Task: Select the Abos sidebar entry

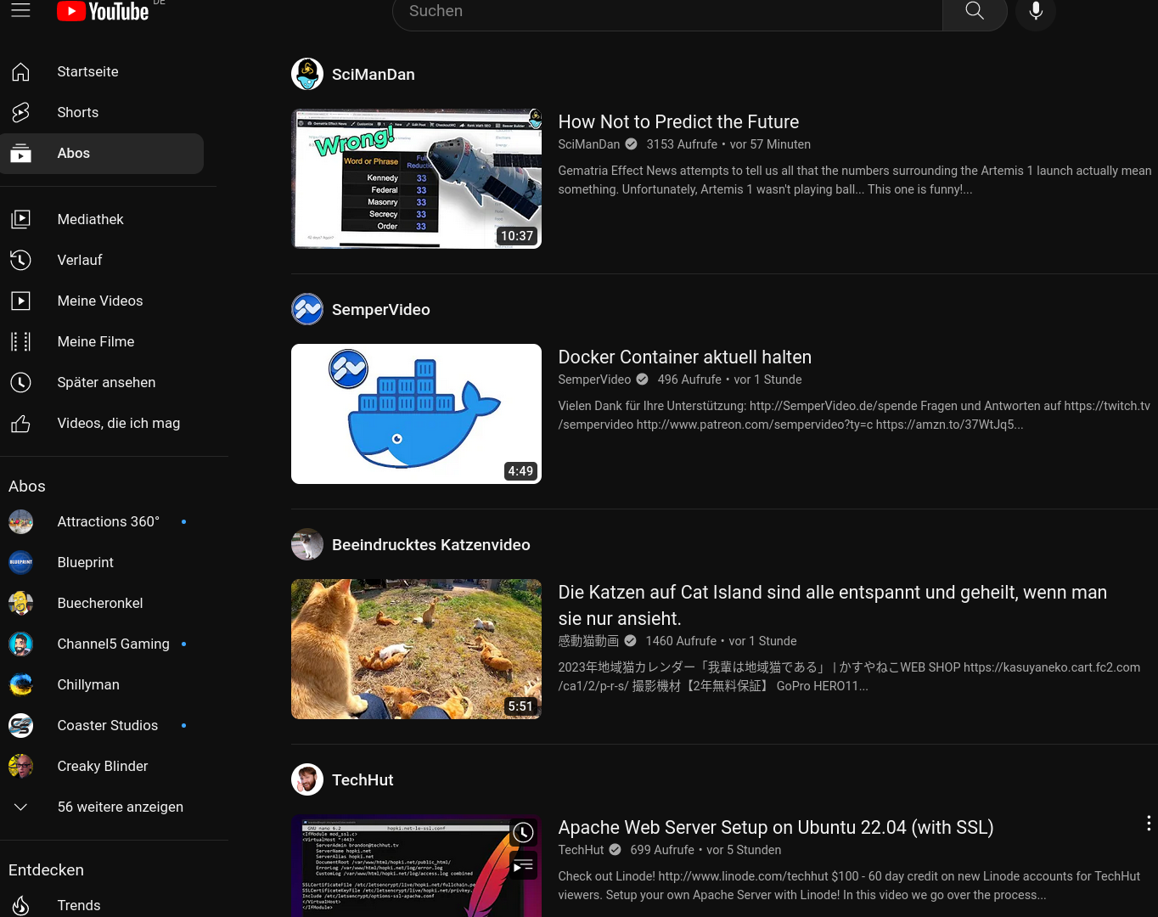Action: 102,154
